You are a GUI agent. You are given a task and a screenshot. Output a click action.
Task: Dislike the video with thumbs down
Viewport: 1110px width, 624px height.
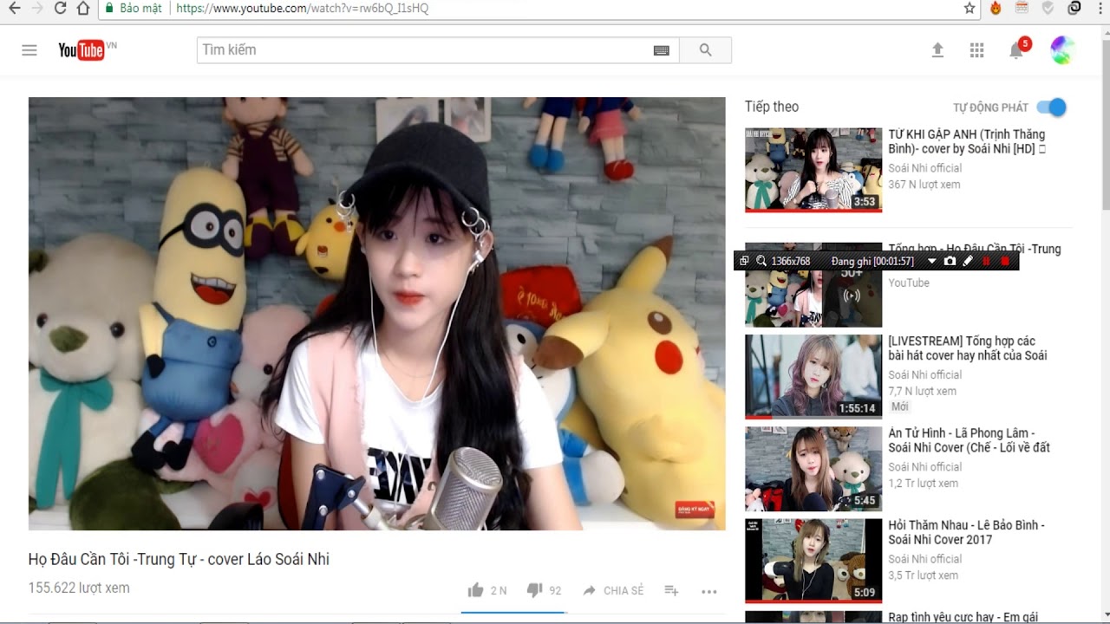534,590
